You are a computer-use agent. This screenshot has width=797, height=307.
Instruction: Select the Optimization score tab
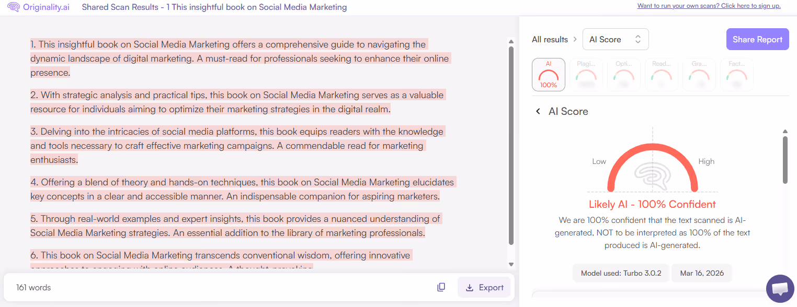tap(624, 75)
